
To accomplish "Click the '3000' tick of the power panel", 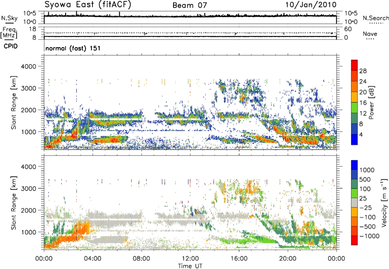I will pos(28,88).
